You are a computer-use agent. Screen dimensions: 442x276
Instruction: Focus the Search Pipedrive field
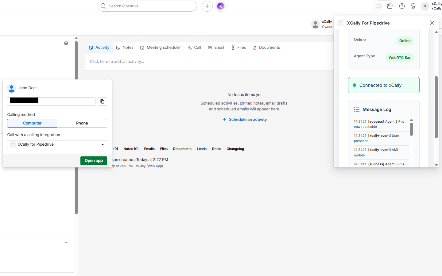pyautogui.click(x=147, y=6)
